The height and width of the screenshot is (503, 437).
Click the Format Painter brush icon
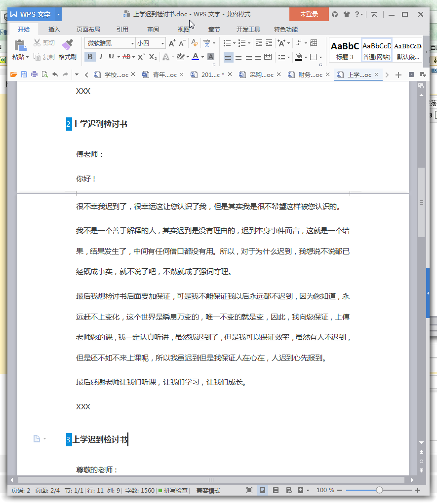[68, 45]
